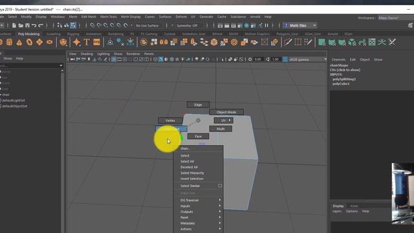Choose Multi in the marking menu
Viewport: 414px width, 233px height.
coord(221,129)
